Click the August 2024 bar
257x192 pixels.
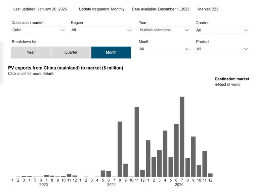(x=120, y=149)
